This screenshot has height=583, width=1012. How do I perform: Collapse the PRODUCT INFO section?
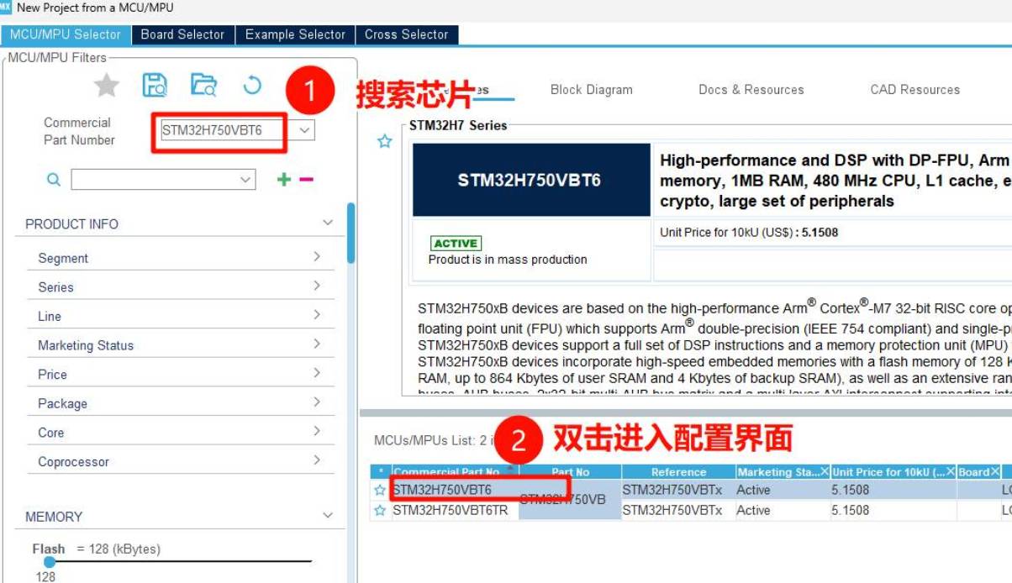328,223
